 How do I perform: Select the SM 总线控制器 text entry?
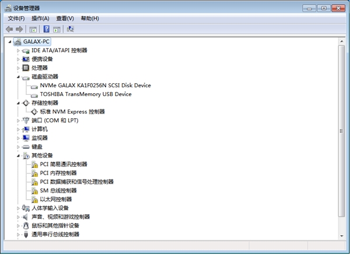pyautogui.click(x=58, y=190)
